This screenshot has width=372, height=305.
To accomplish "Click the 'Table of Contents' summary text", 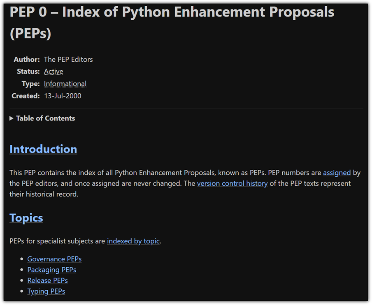I will [x=46, y=118].
